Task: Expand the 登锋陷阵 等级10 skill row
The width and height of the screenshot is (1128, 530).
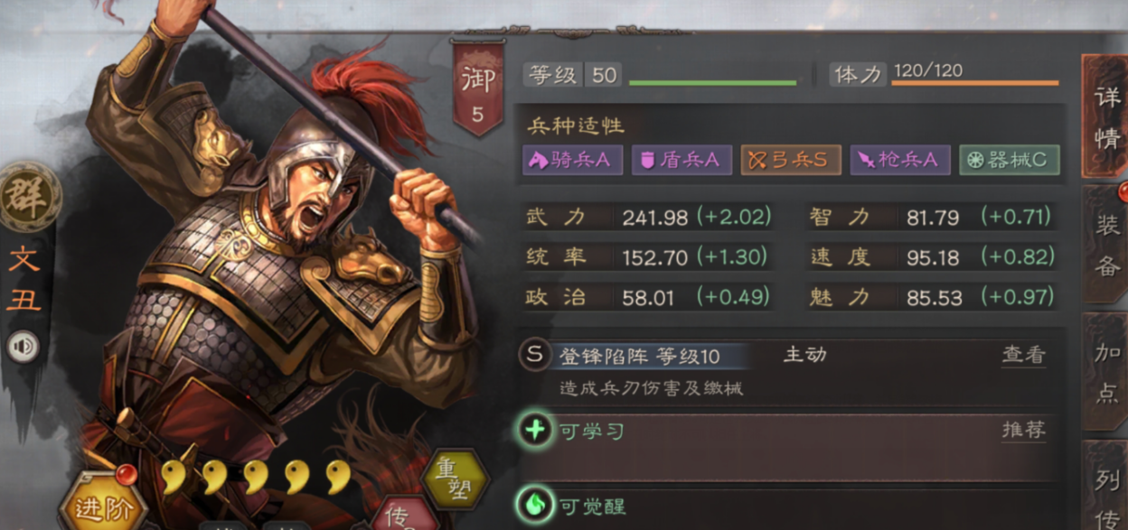Action: (791, 369)
